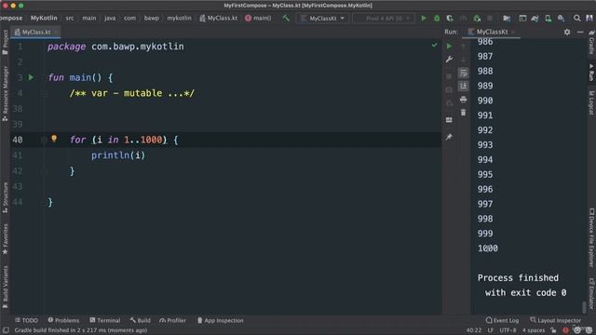Open the Build Variants sidebar button
Screen dimensions: 596x335
tap(5, 287)
